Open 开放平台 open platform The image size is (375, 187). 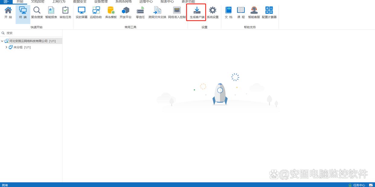tap(126, 13)
